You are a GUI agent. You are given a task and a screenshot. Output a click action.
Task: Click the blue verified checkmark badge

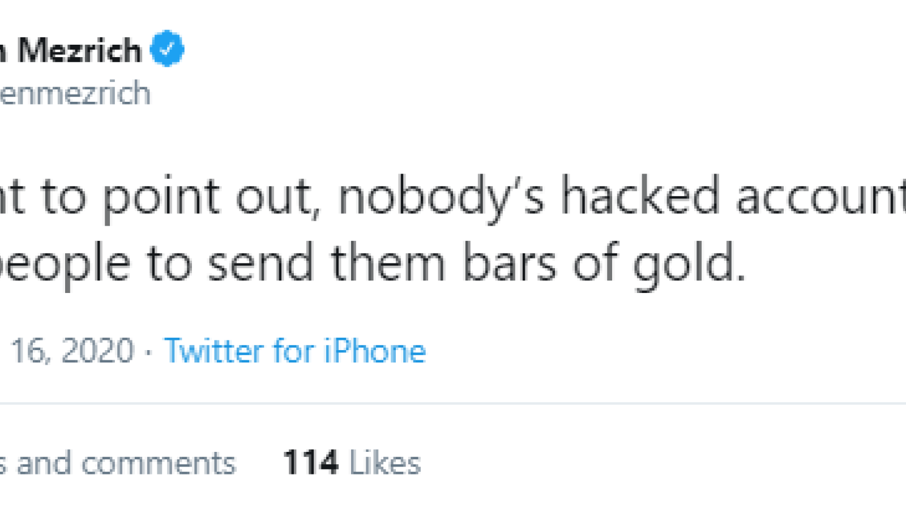(x=167, y=49)
